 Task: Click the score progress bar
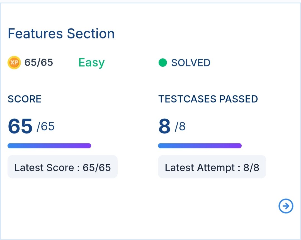49,146
